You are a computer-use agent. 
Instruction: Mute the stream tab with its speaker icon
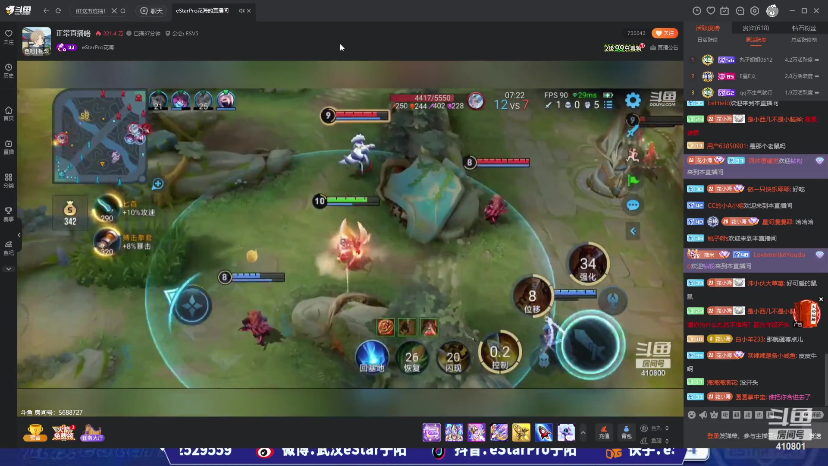coord(241,11)
